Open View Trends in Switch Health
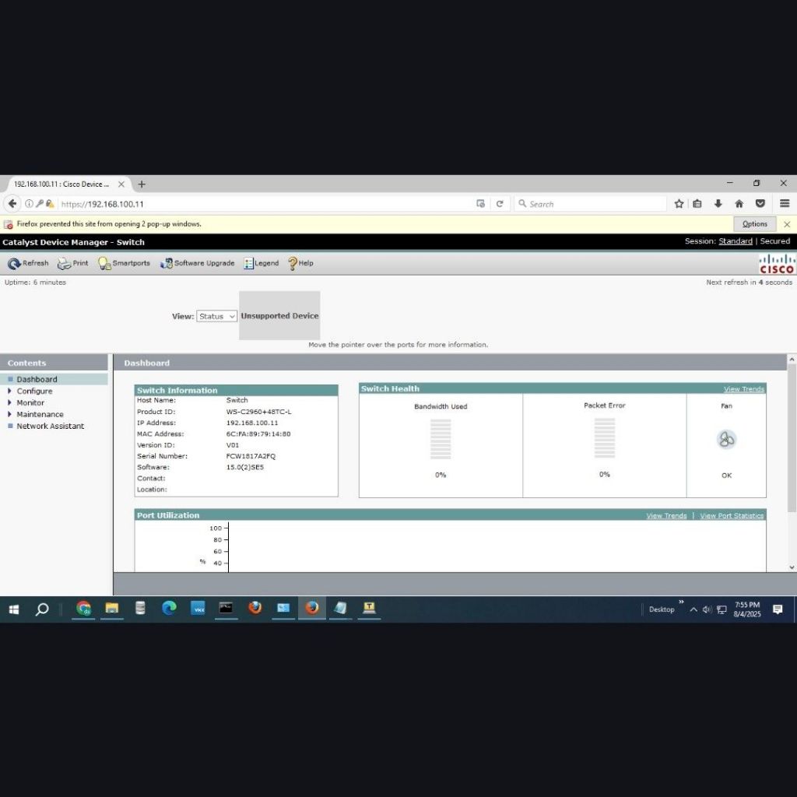Image resolution: width=797 pixels, height=797 pixels. point(743,389)
